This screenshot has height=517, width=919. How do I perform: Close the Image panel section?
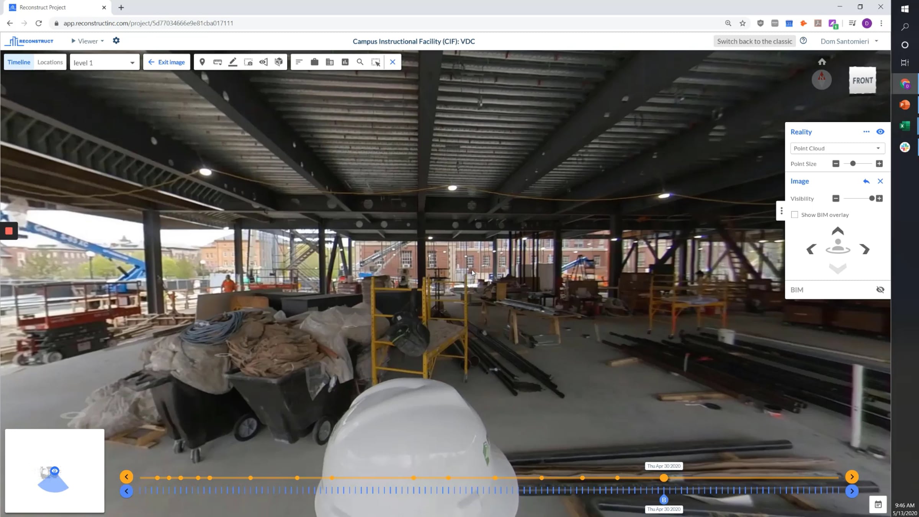(x=880, y=181)
